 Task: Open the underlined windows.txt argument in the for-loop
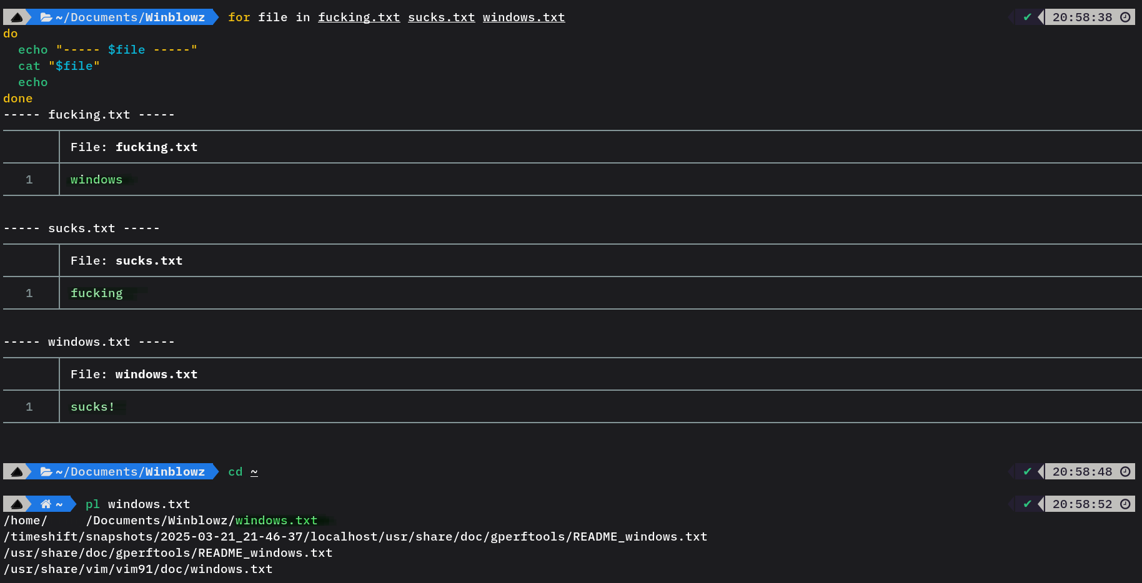click(524, 17)
